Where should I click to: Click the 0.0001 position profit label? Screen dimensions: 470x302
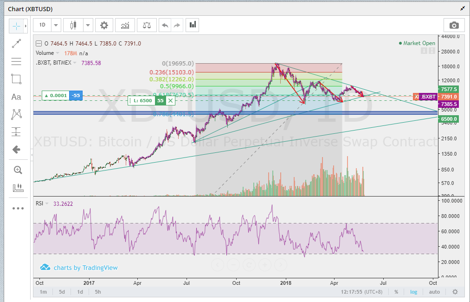point(56,95)
